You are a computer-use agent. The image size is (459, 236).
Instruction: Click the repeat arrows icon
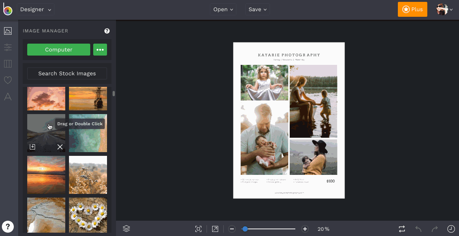[402, 229]
